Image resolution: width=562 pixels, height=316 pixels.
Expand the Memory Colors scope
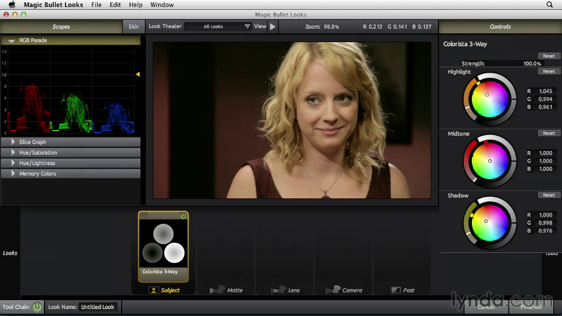(13, 173)
